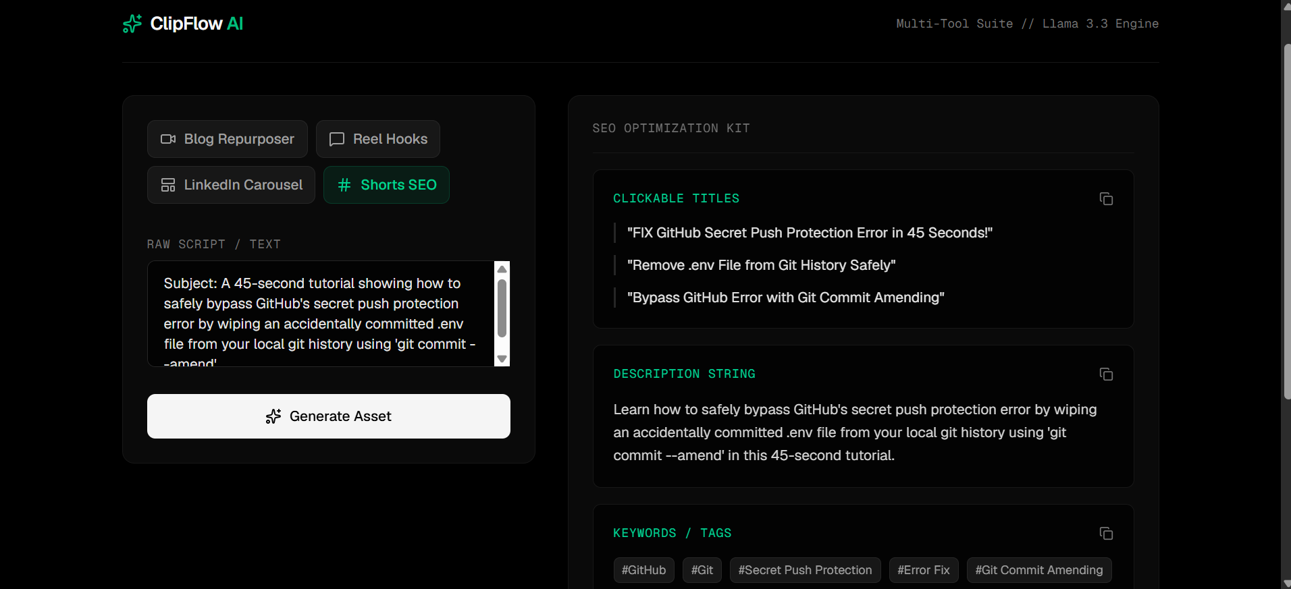Image resolution: width=1291 pixels, height=589 pixels.
Task: Click the CLICKABLE TITLES heading
Action: [677, 198]
